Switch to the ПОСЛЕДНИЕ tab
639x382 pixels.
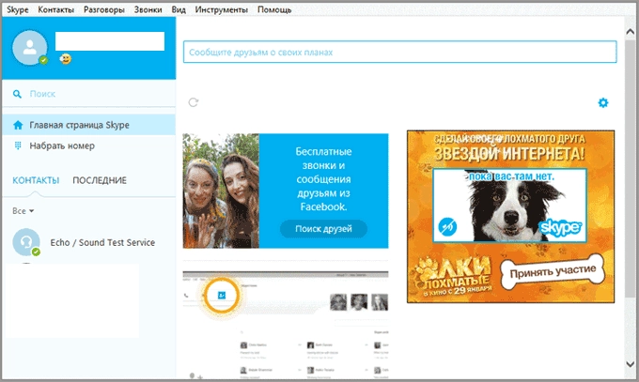coord(100,180)
